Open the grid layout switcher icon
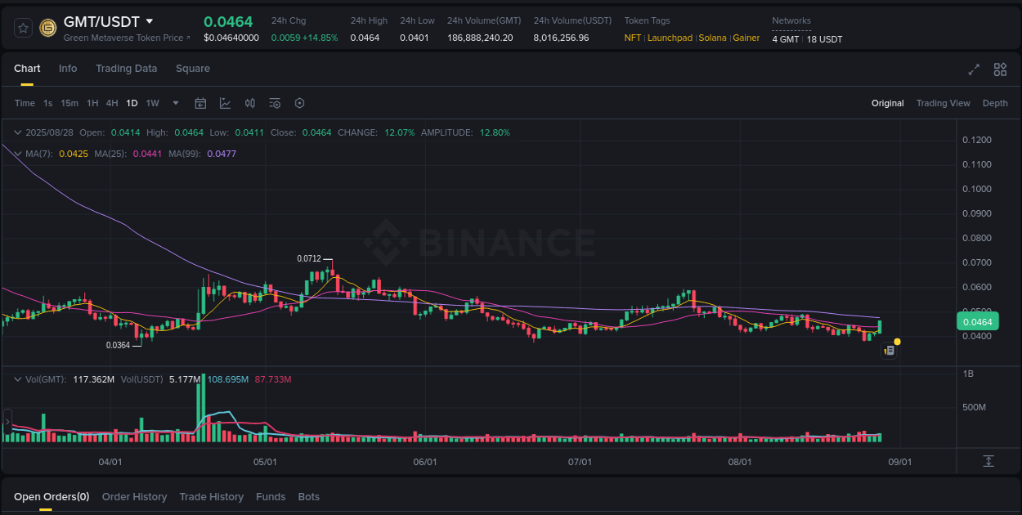This screenshot has width=1022, height=515. tap(999, 70)
